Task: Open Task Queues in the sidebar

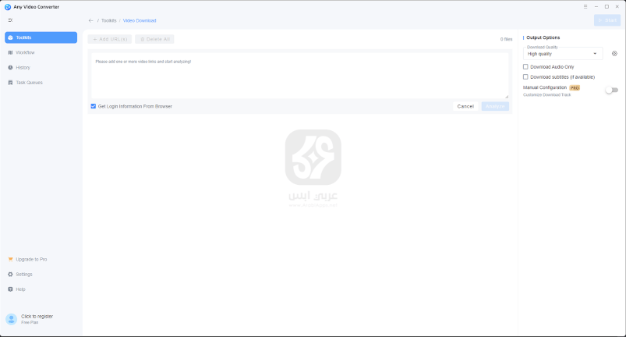Action: 41,82
